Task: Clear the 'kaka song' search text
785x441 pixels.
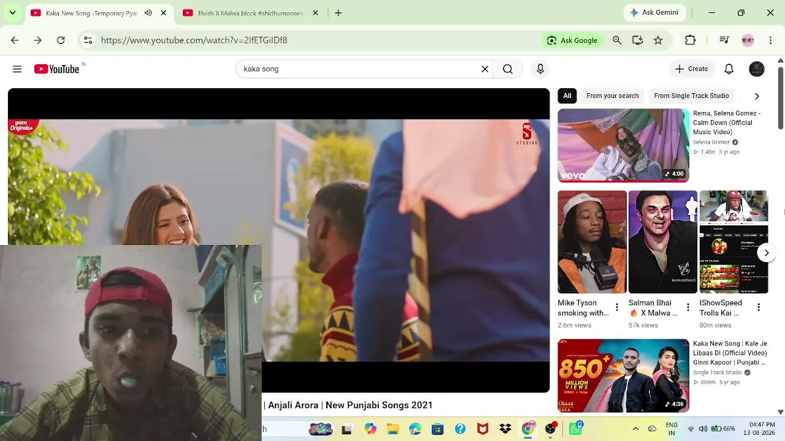Action: [x=484, y=69]
